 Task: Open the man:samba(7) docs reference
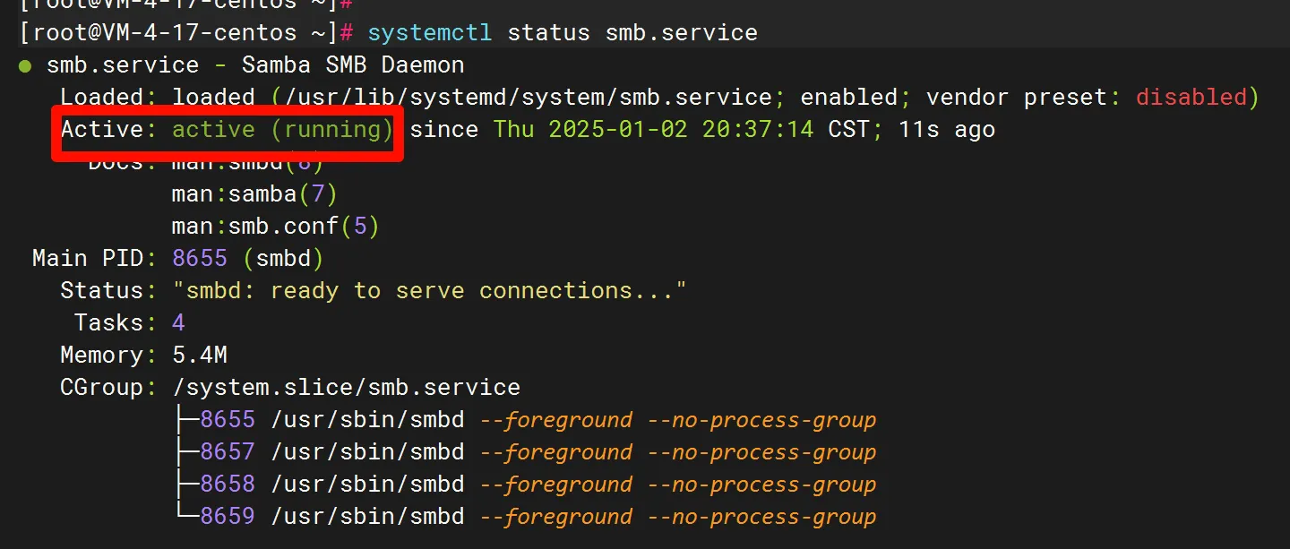254,194
